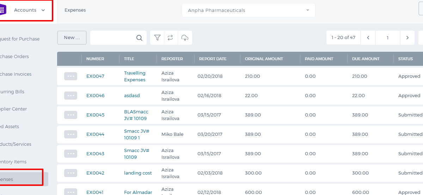423x195 pixels.
Task: Open expense EX0043 link
Action: [x=96, y=154]
